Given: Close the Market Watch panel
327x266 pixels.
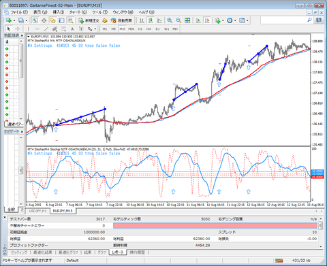Looking at the screenshot, I should 22,35.
